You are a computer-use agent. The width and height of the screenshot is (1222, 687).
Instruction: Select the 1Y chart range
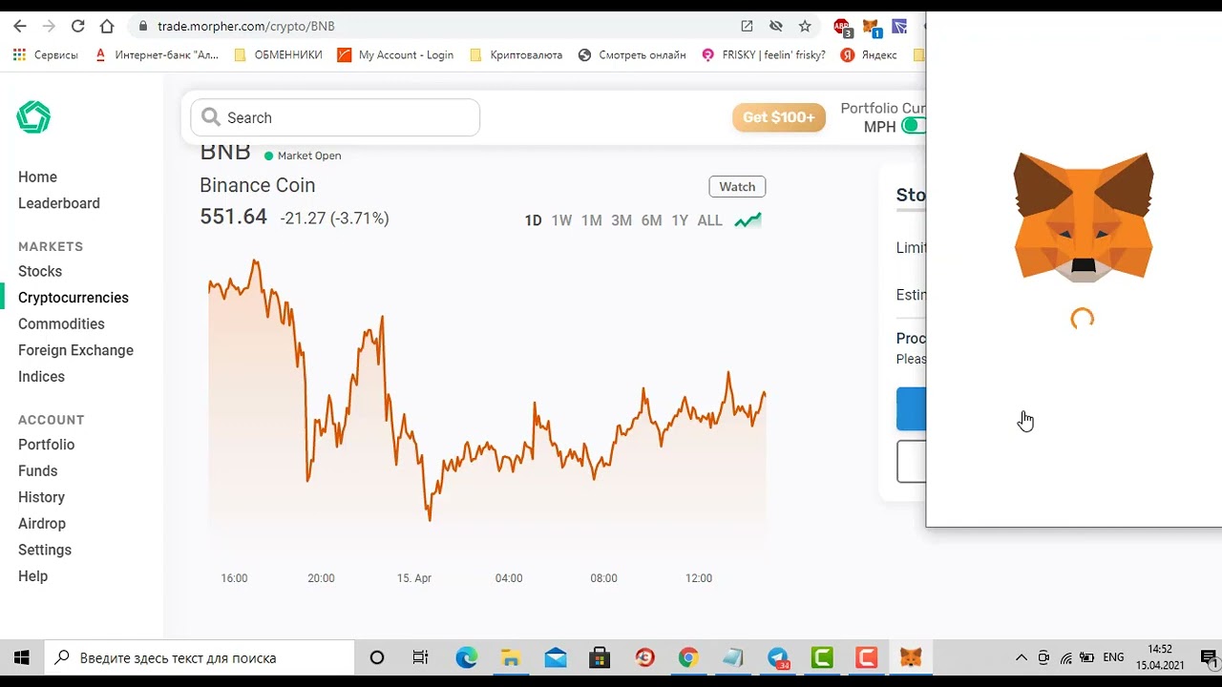coord(680,220)
